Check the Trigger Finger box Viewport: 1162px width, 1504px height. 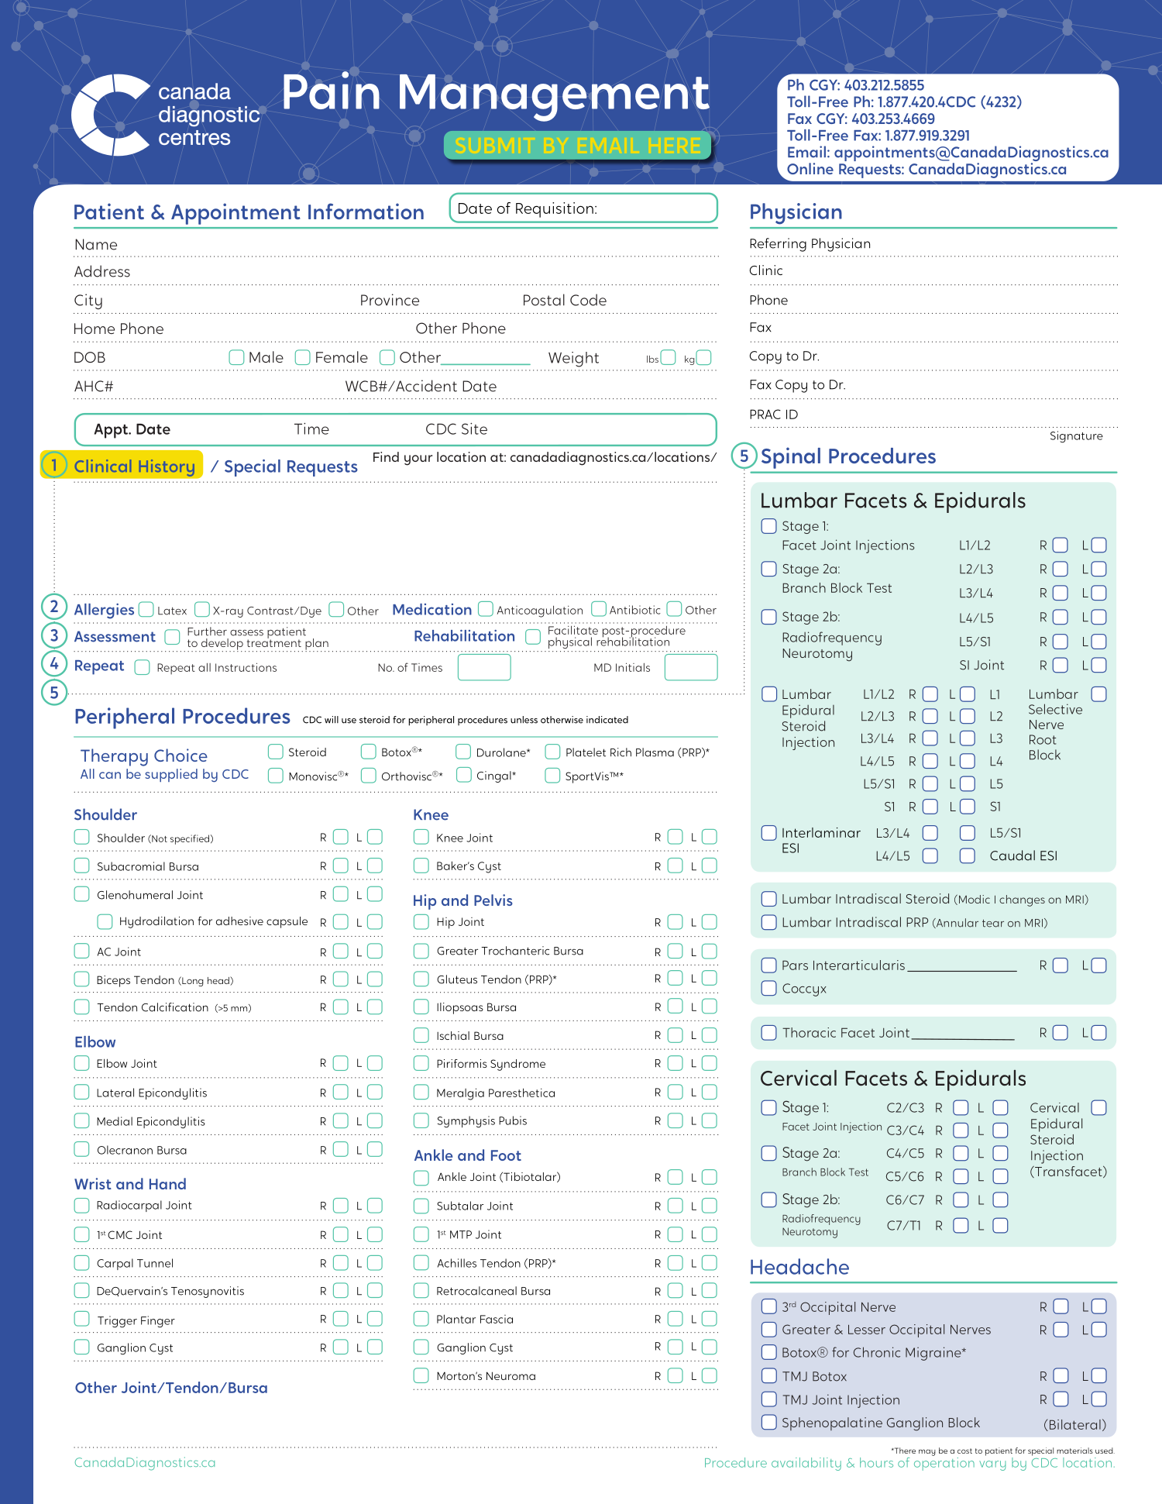(82, 1319)
